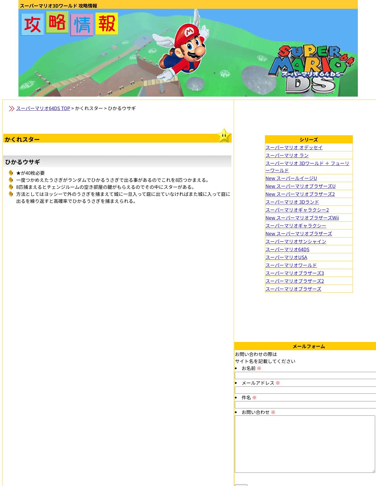Click the line starting 一度つかめえたうさぎ
376x486 pixels.
[x=113, y=180]
